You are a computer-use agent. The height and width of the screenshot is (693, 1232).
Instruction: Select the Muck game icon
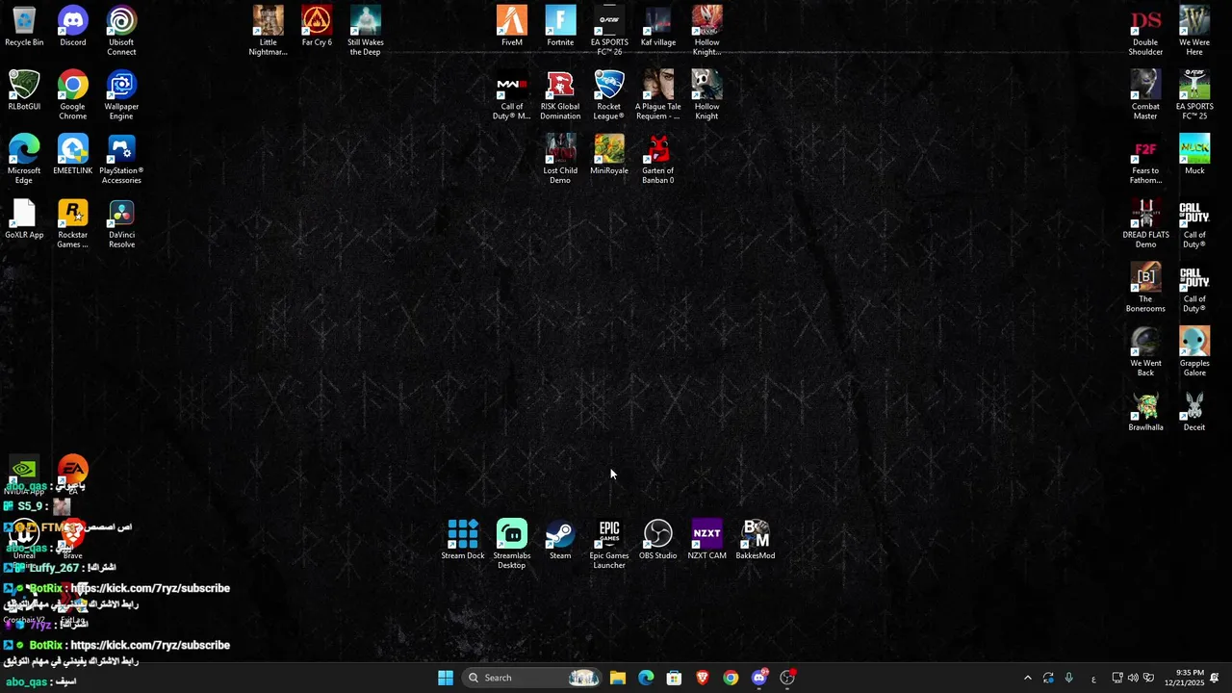click(x=1194, y=155)
